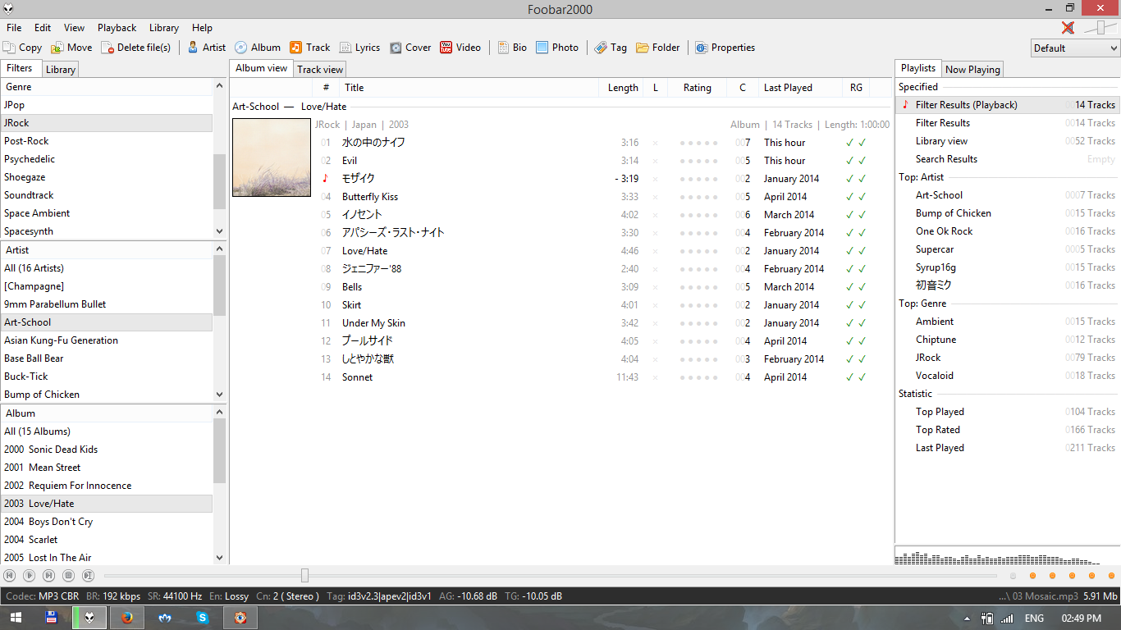Click the Album list scroll-down arrow
This screenshot has height=630, width=1121.
coord(219,558)
